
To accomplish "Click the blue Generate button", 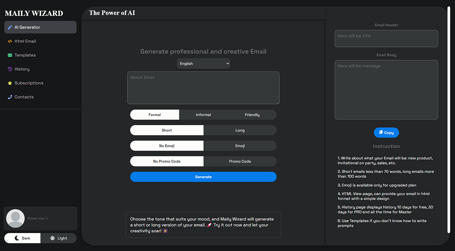I will point(203,177).
